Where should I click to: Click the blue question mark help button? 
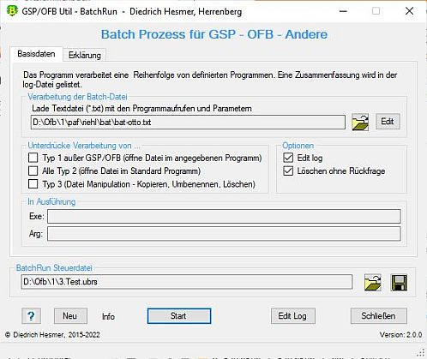click(31, 316)
